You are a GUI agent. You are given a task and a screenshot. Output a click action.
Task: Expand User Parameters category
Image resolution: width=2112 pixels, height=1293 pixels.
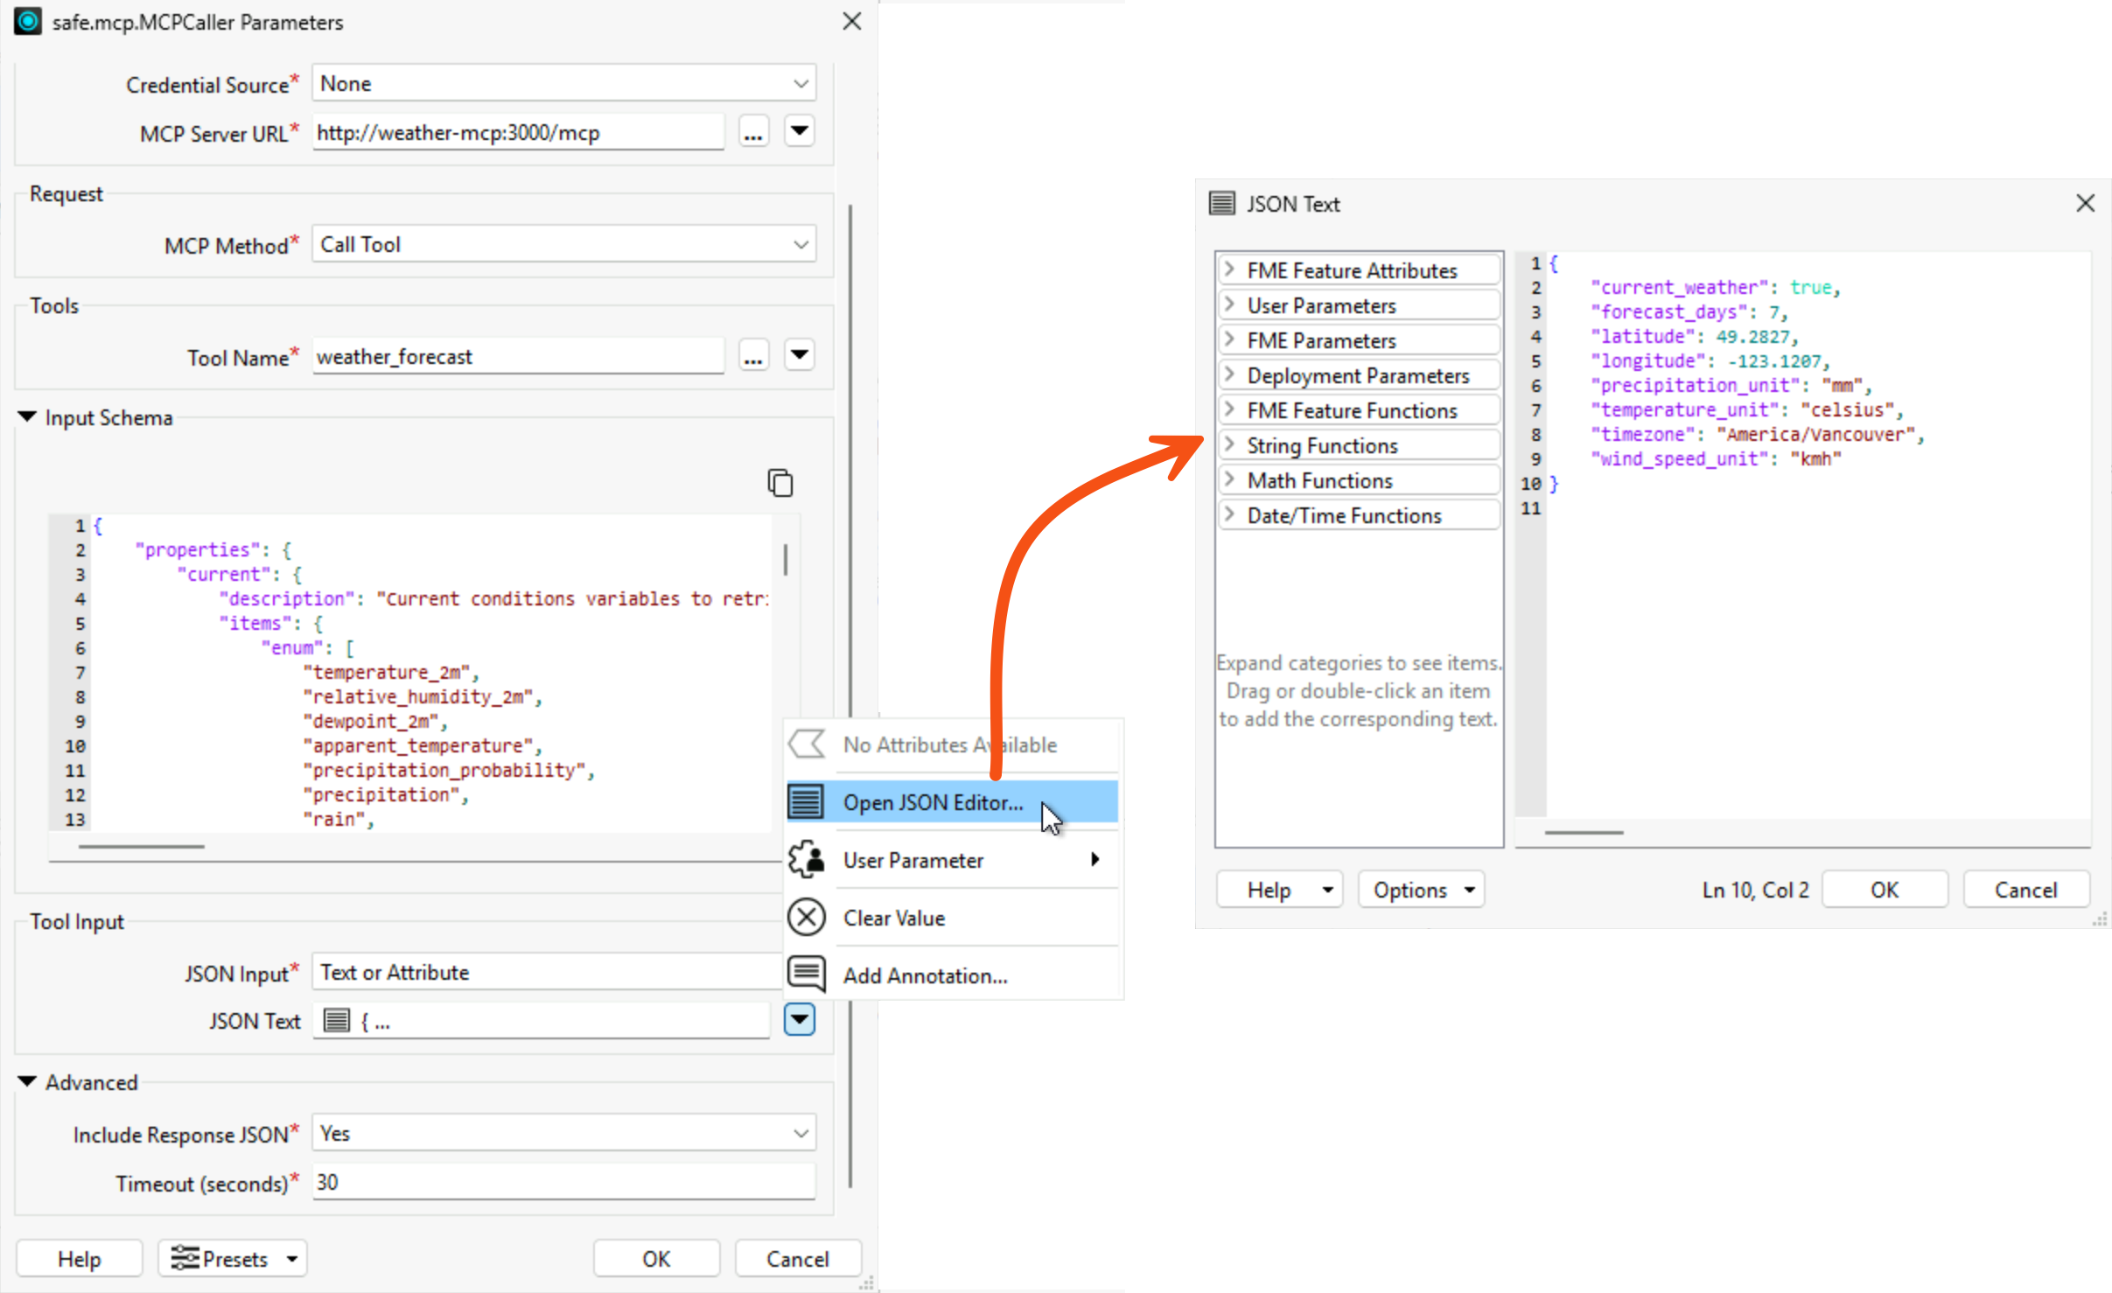coord(1229,304)
